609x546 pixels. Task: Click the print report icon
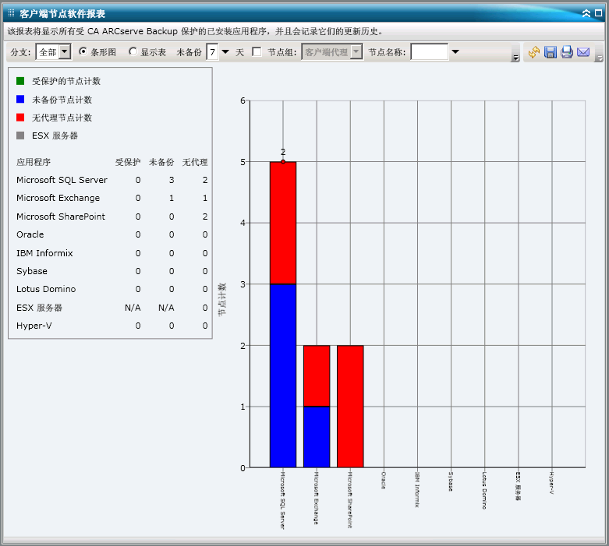tap(567, 52)
